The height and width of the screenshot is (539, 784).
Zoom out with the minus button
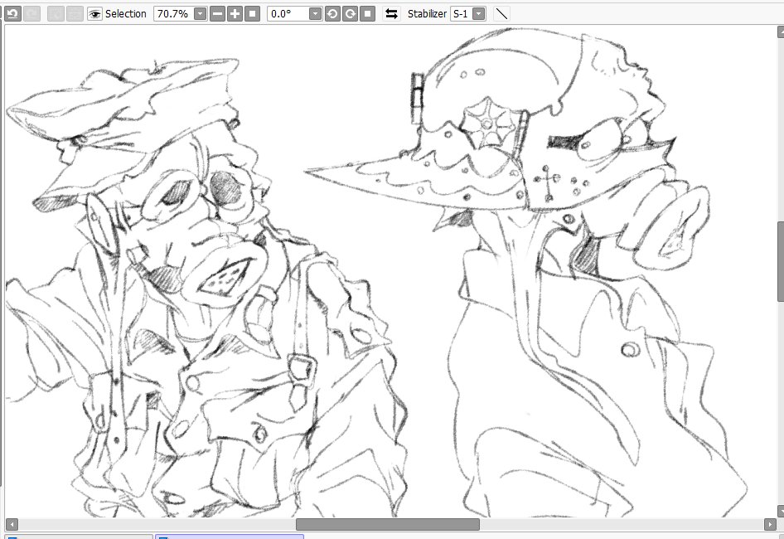[x=217, y=13]
